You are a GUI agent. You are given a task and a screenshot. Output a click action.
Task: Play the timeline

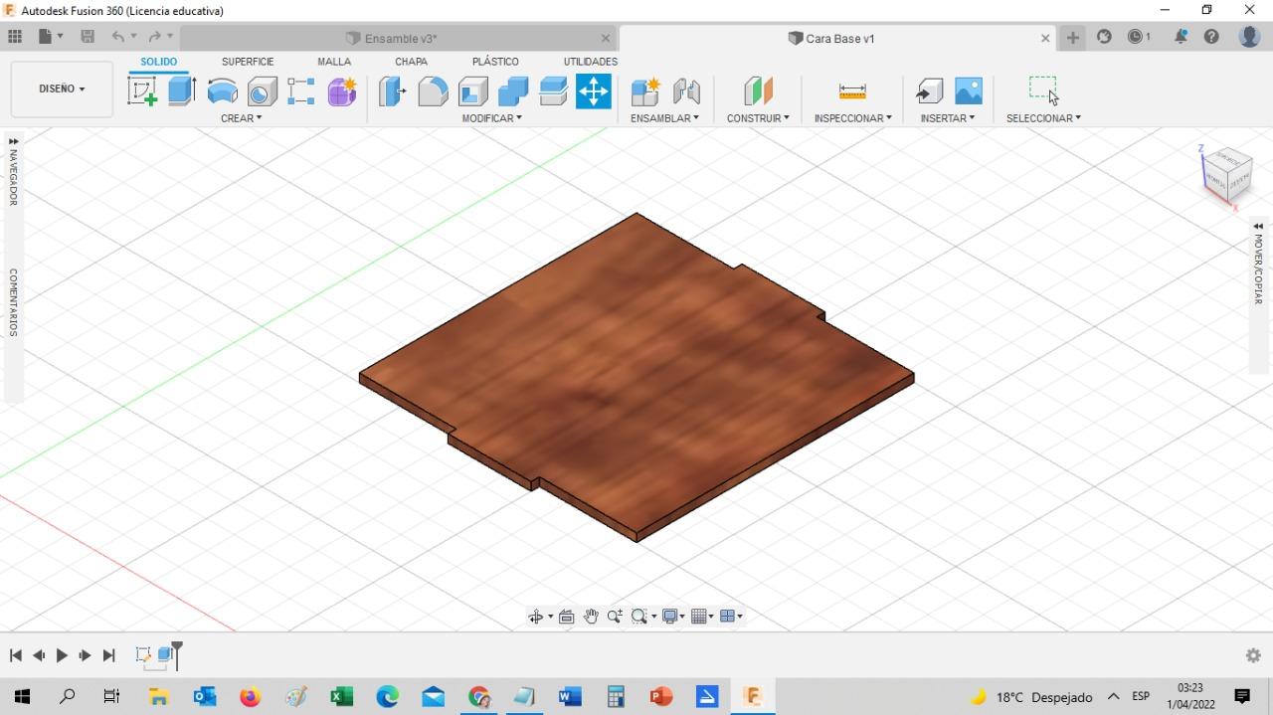pyautogui.click(x=62, y=655)
